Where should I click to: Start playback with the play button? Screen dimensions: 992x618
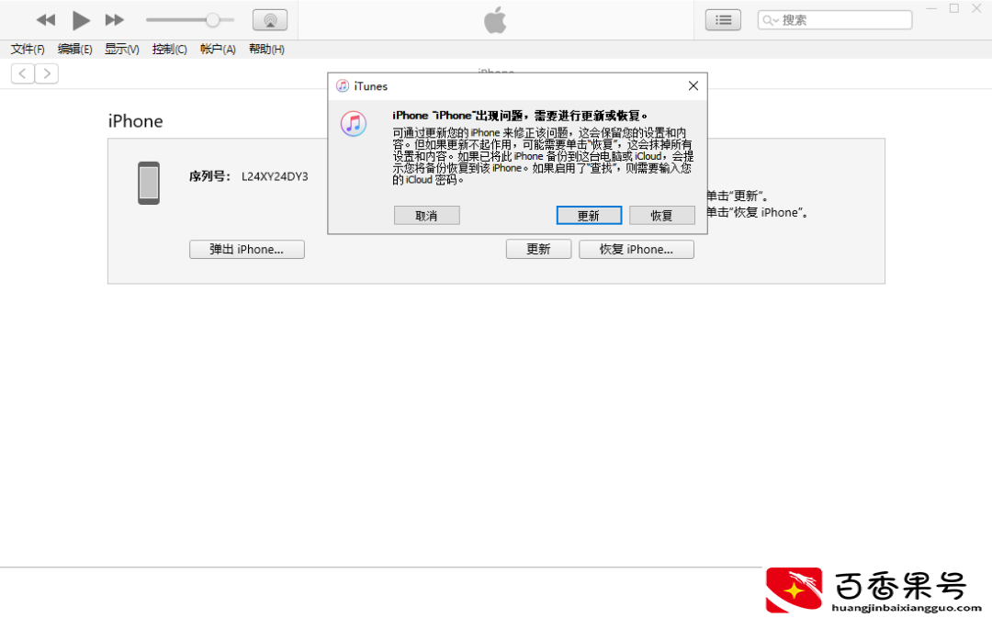(x=80, y=20)
